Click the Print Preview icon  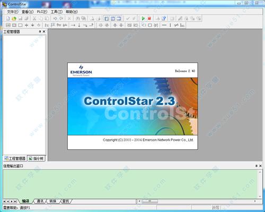point(92,19)
